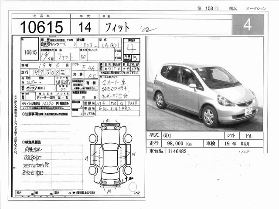This screenshot has height=209, width=279.
Task: Click the カワ leather seat option
Action: coord(108,69)
